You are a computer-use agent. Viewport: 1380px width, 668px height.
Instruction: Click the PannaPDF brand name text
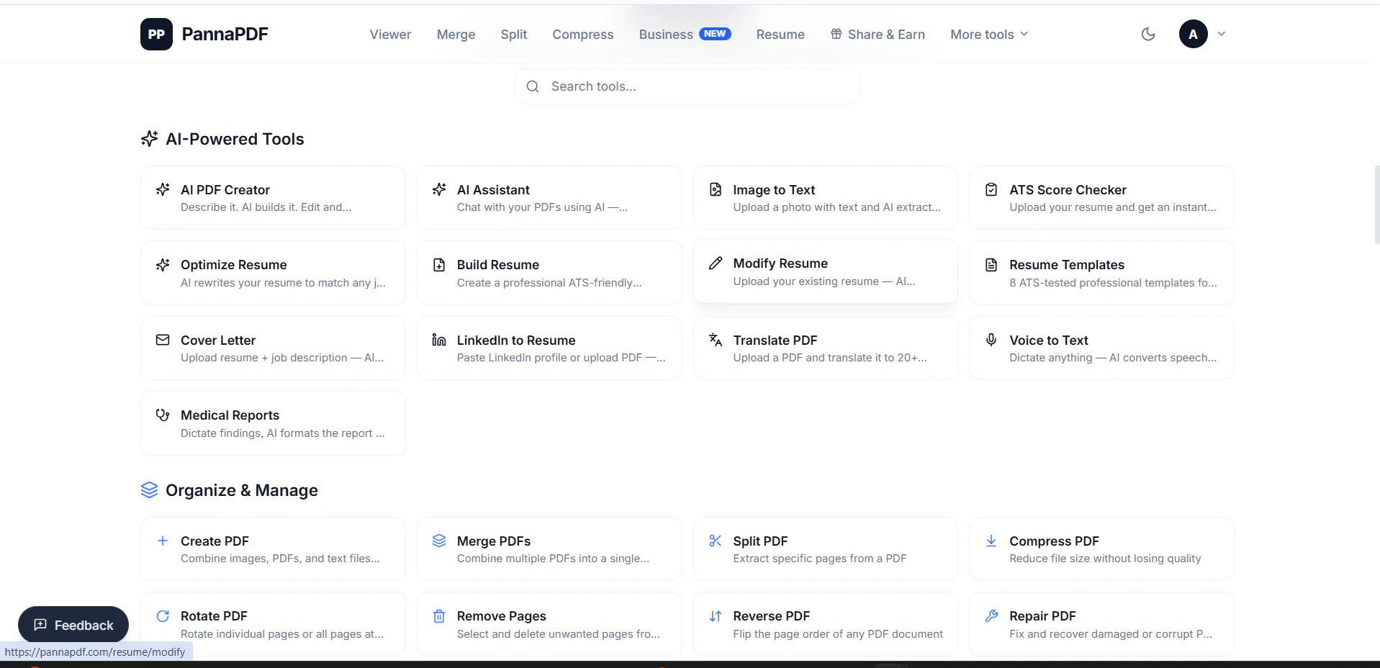(225, 34)
